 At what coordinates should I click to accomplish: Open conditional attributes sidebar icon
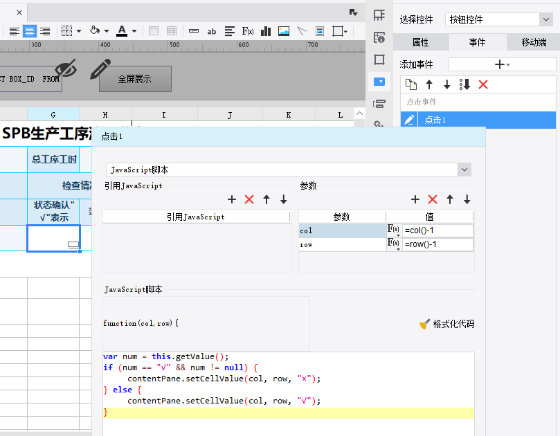[379, 104]
